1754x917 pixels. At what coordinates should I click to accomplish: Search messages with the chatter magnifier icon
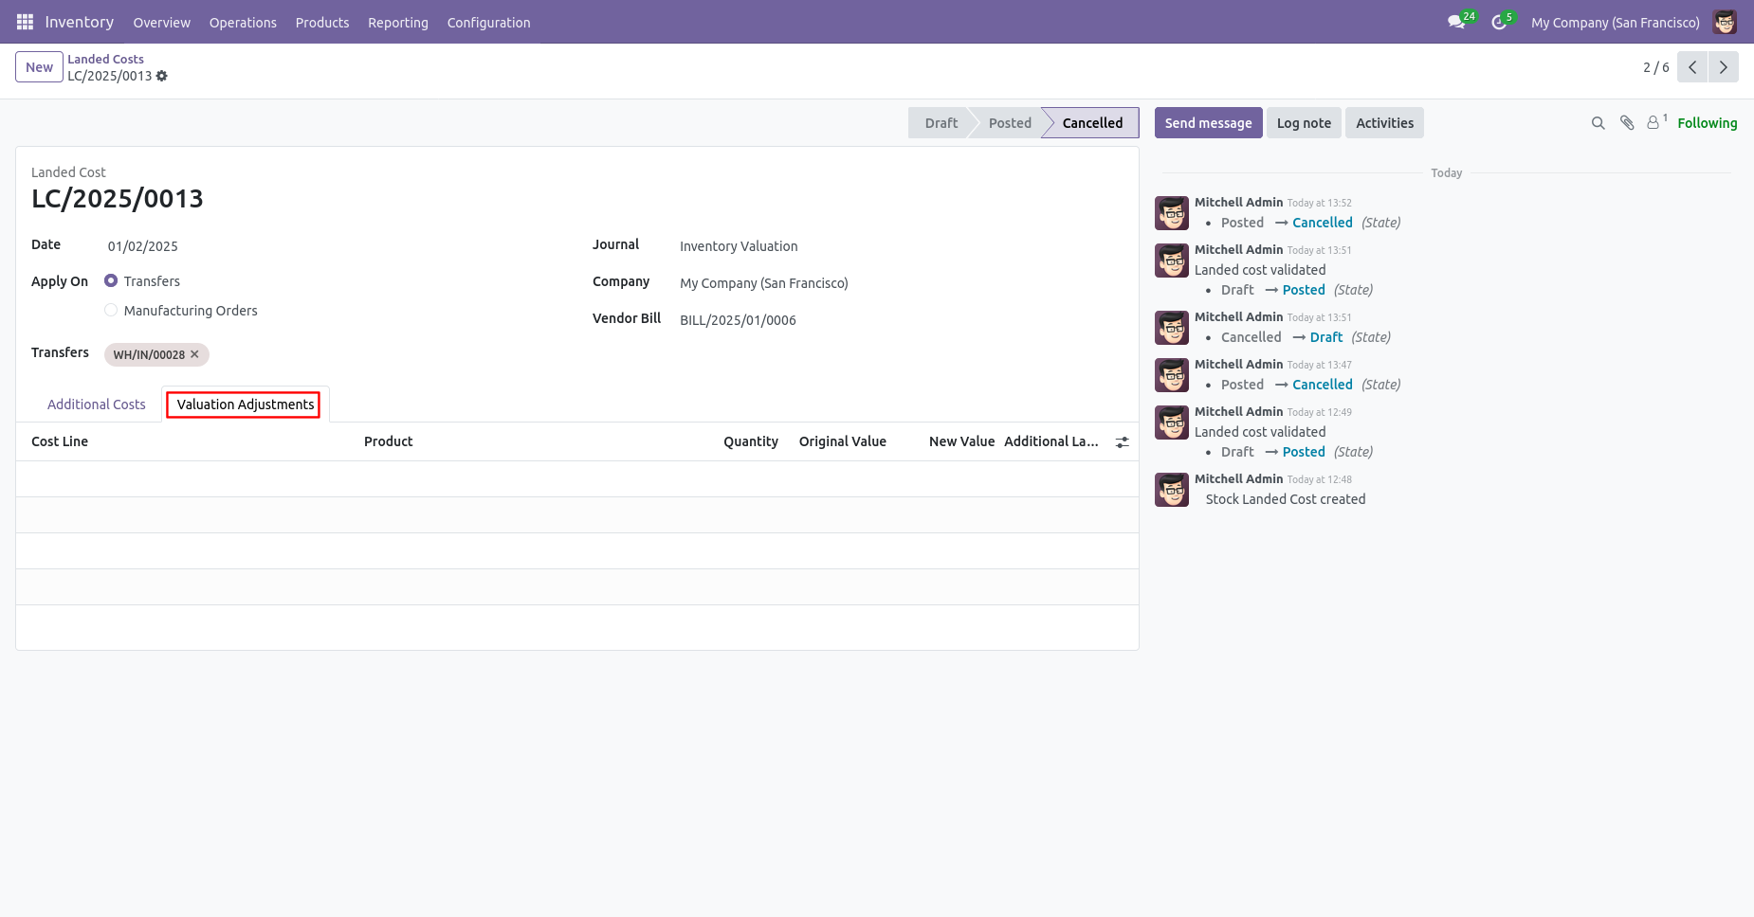[1599, 123]
